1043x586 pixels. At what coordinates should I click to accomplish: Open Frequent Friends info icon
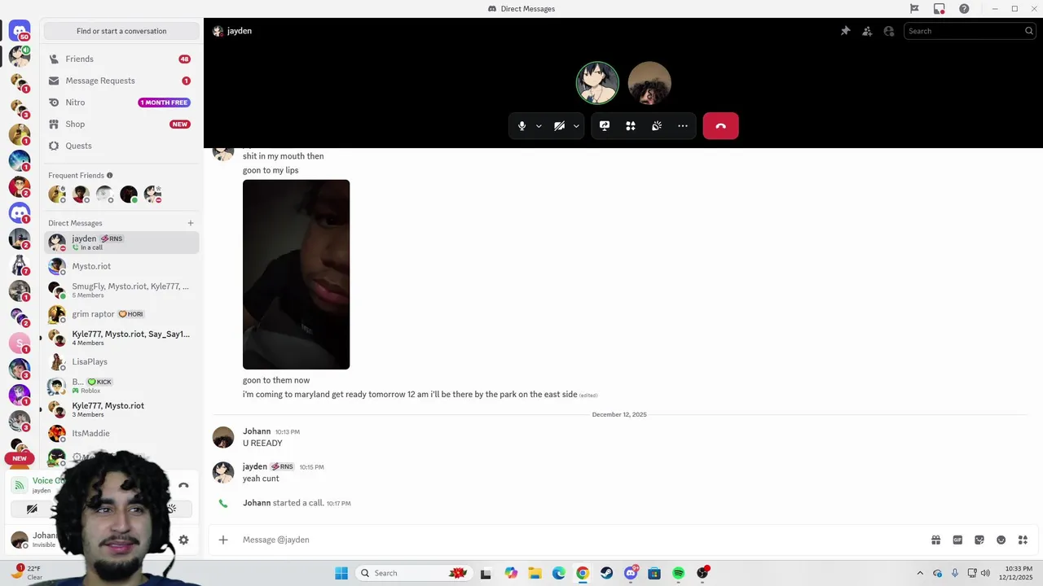point(110,175)
